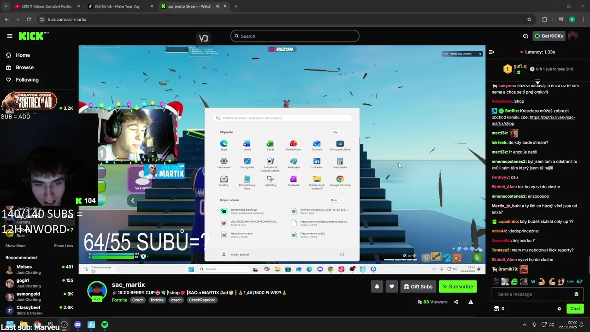Viewport: 590px width, 332px height.
Task: Open Chrome from the Windows taskbar
Action: coord(37,325)
